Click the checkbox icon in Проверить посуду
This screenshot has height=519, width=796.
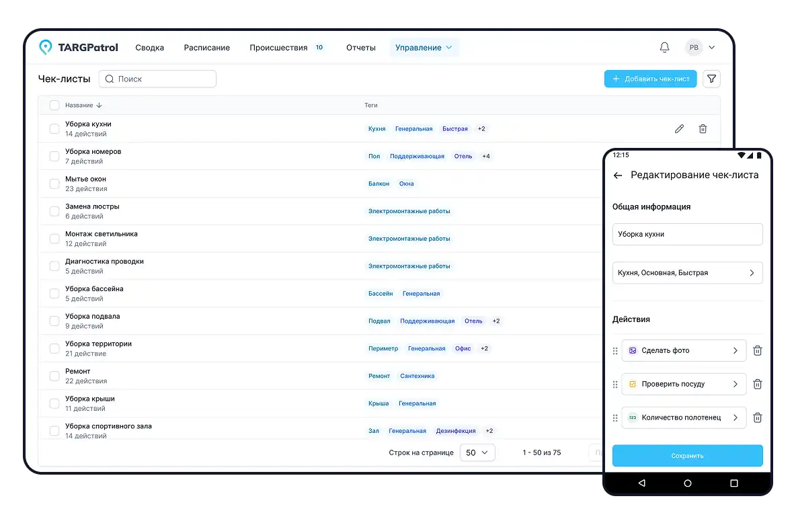(x=633, y=384)
